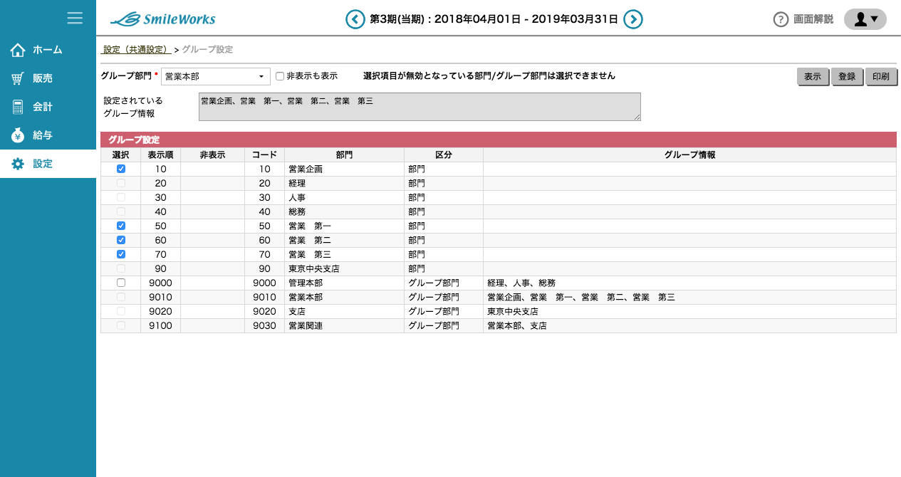
Task: Click the 販売 shopping cart icon
Action: coord(18,78)
